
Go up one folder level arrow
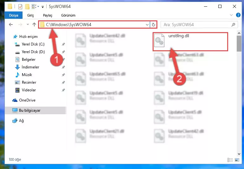(x=34, y=25)
